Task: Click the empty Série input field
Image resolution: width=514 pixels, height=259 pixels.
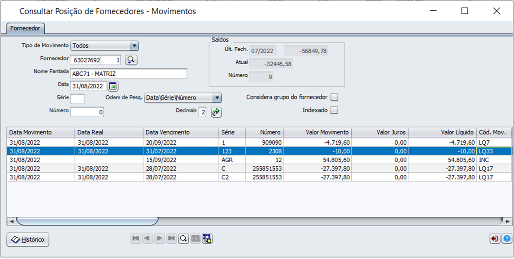Action: click(x=77, y=98)
